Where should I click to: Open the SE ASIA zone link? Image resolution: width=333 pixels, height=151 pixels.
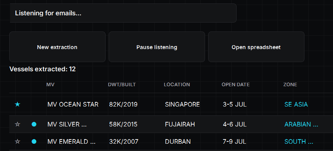(296, 104)
